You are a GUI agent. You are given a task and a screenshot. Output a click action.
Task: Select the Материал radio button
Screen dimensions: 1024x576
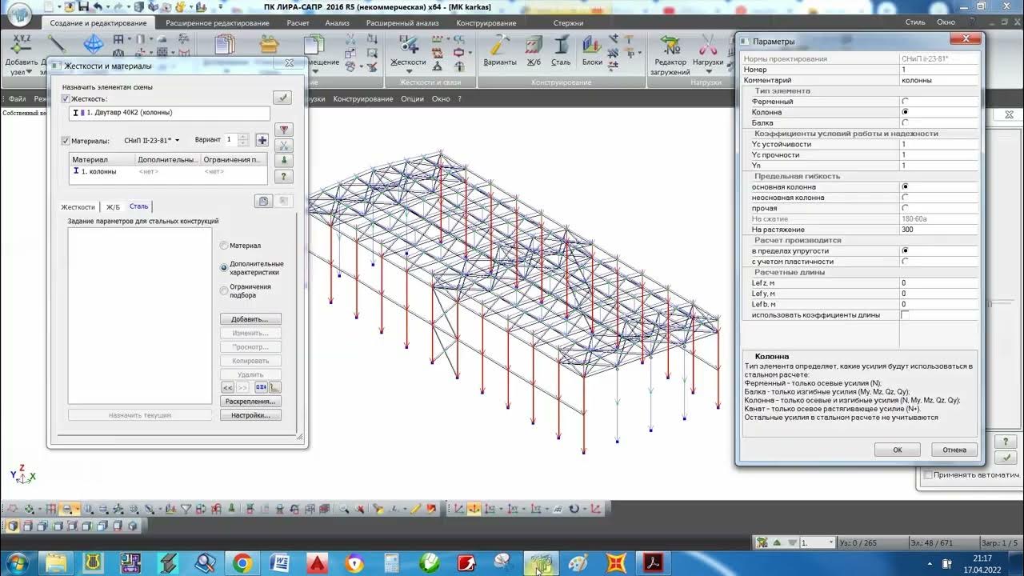tap(224, 246)
